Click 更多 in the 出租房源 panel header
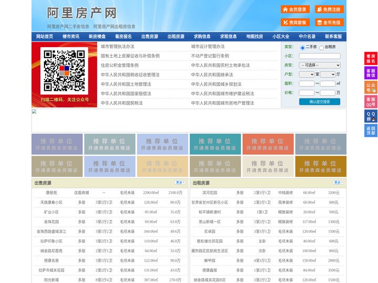Viewport: 378px width, 283px height. click(338, 183)
